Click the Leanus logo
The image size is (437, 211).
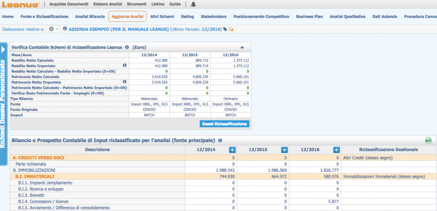pyautogui.click(x=21, y=4)
